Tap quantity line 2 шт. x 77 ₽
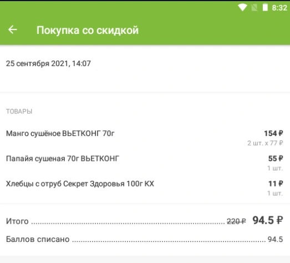 [265, 143]
